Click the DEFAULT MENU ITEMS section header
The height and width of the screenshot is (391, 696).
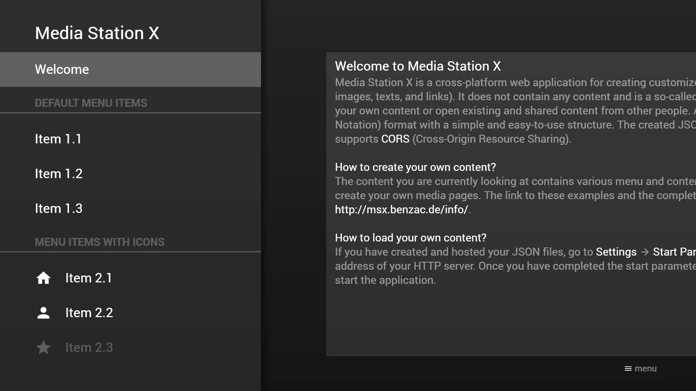pos(91,103)
